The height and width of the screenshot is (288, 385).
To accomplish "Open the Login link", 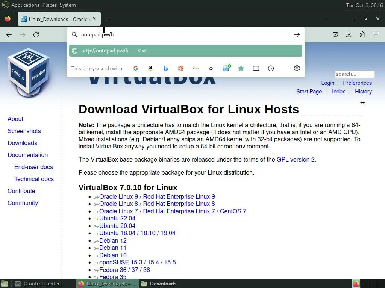I will [x=328, y=83].
